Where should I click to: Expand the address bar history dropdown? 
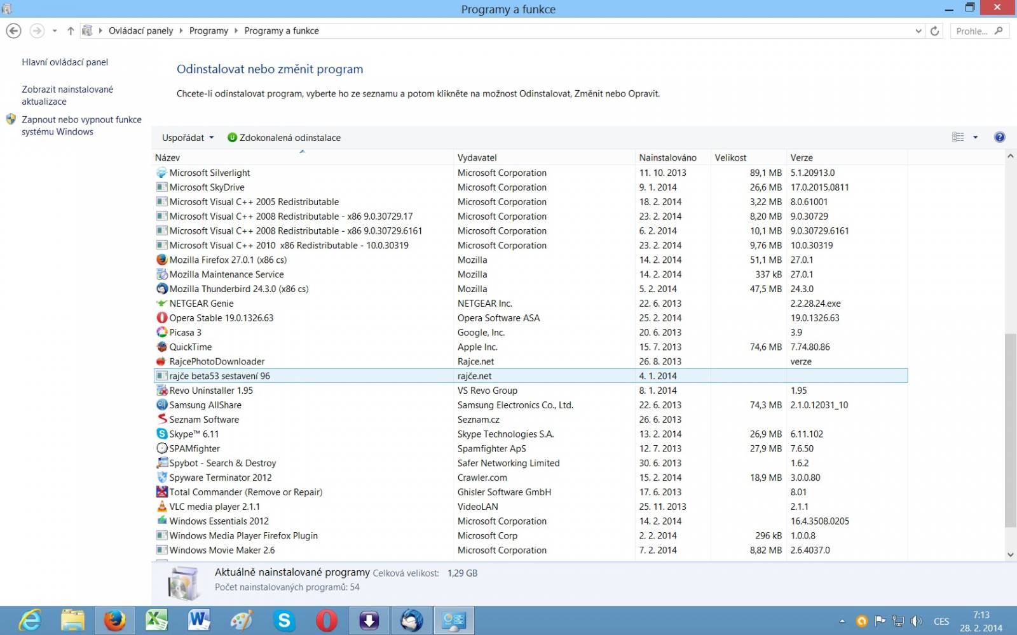click(918, 31)
